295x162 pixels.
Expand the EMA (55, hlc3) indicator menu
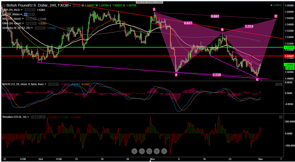(x=21, y=10)
